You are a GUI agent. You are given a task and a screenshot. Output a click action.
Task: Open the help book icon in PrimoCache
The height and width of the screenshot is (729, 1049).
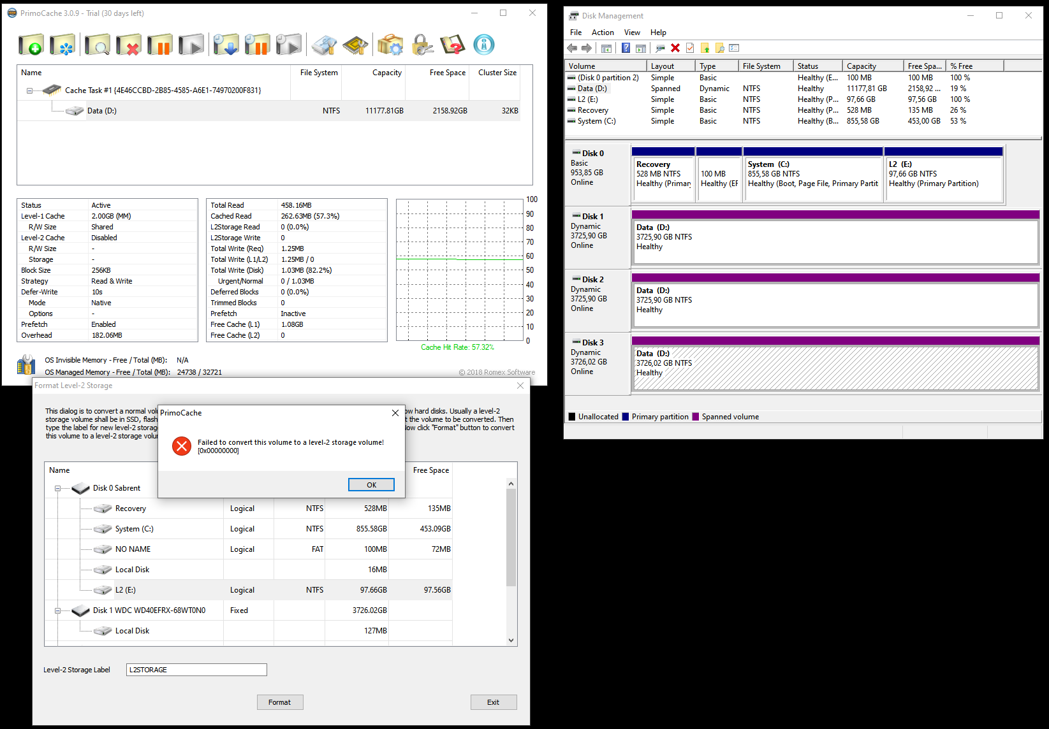point(453,45)
